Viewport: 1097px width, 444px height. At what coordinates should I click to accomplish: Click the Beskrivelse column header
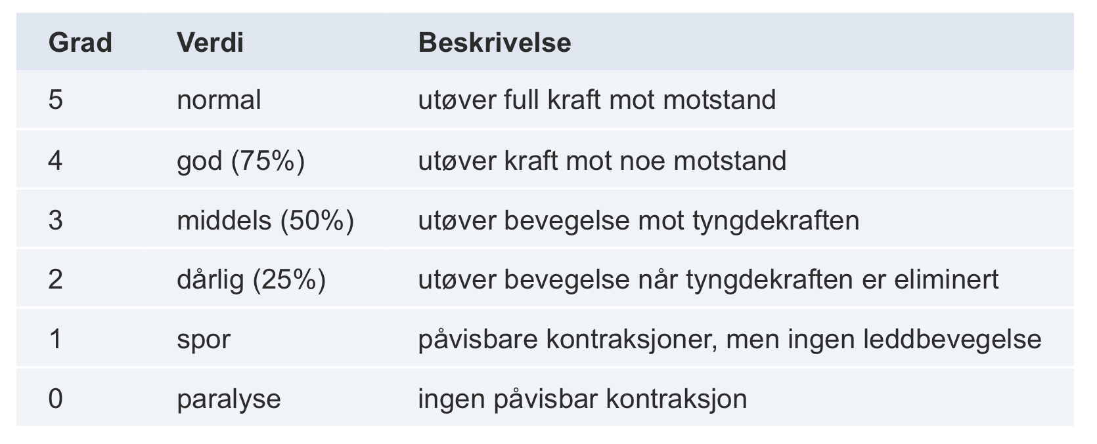[494, 43]
